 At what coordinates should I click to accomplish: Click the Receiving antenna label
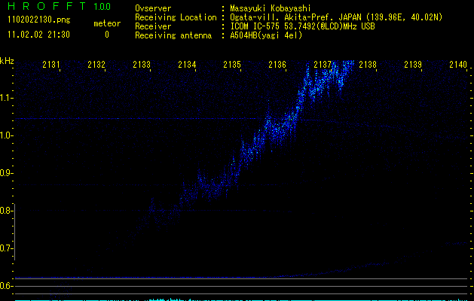173,35
